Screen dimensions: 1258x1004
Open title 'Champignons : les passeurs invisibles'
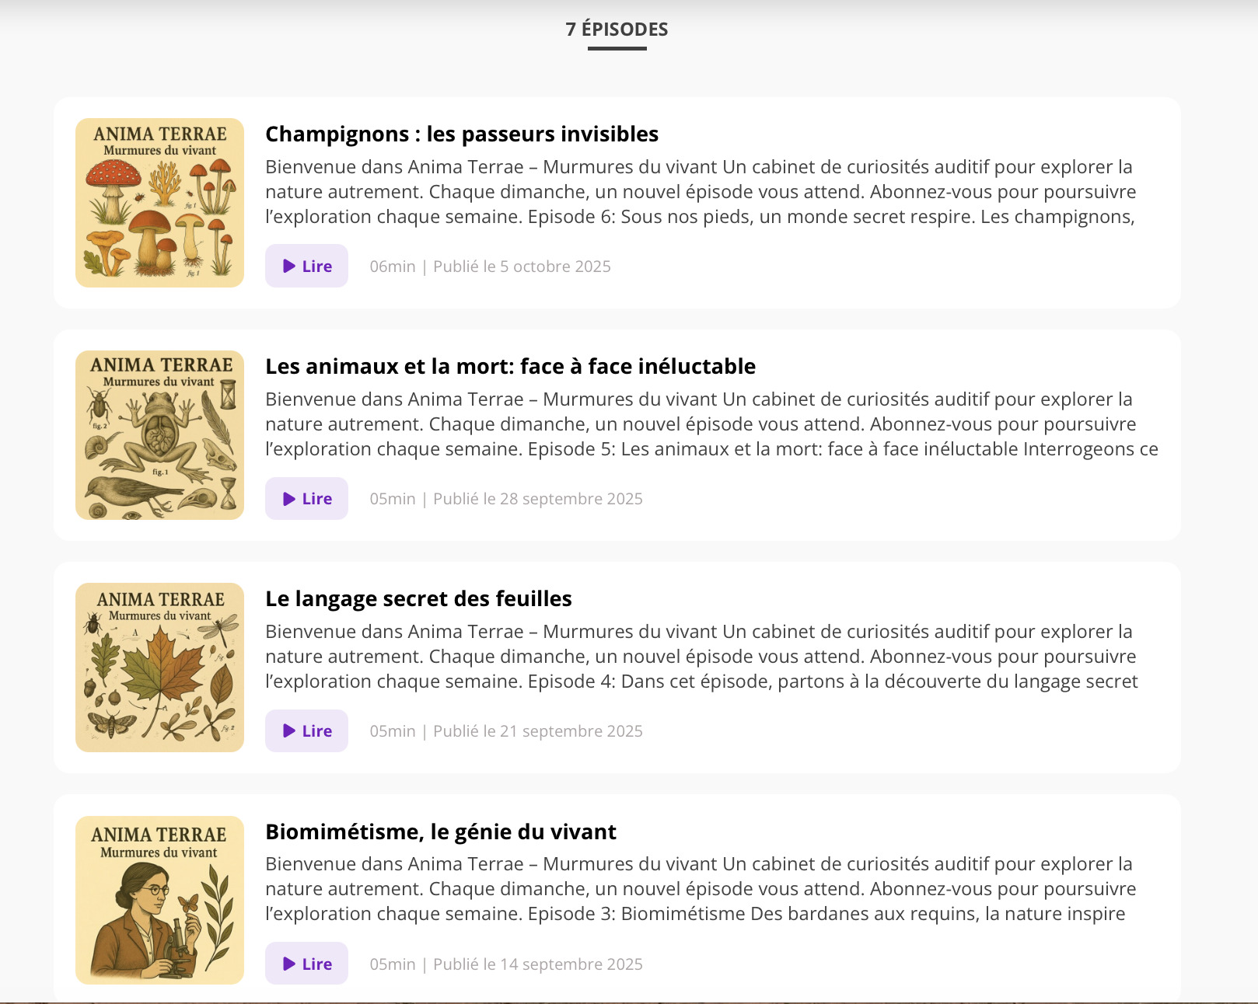point(461,134)
